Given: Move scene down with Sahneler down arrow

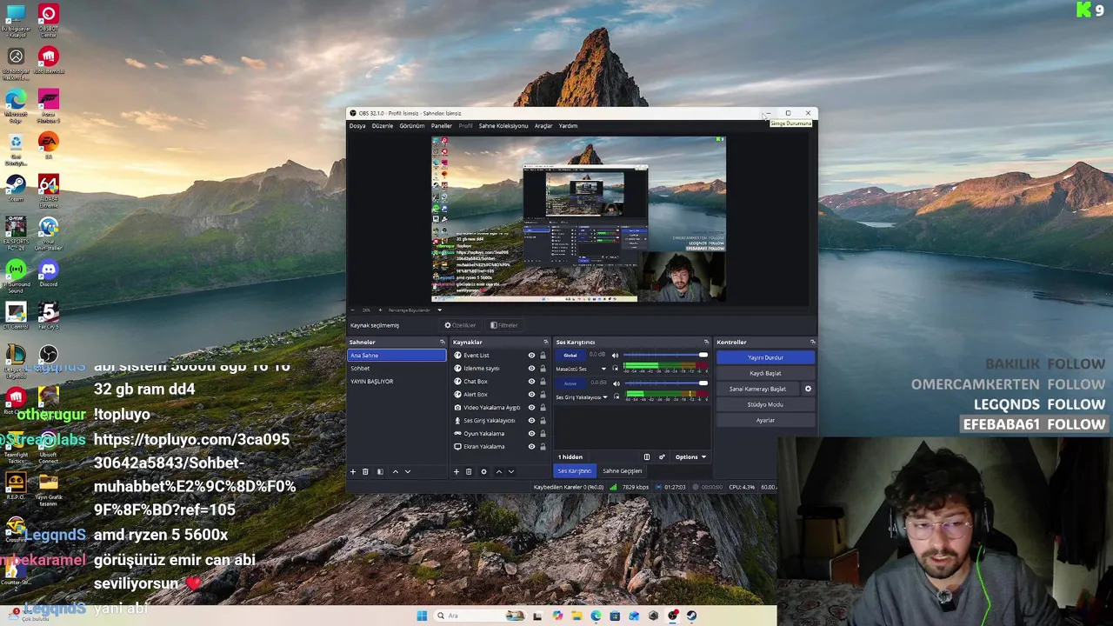Looking at the screenshot, I should click(x=407, y=471).
